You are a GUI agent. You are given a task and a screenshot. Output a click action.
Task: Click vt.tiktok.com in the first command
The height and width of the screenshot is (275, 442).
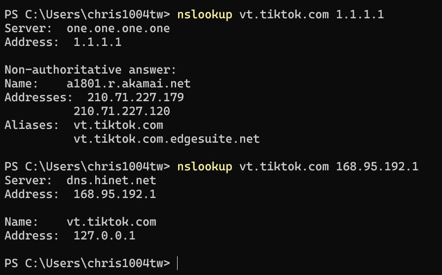284,15
